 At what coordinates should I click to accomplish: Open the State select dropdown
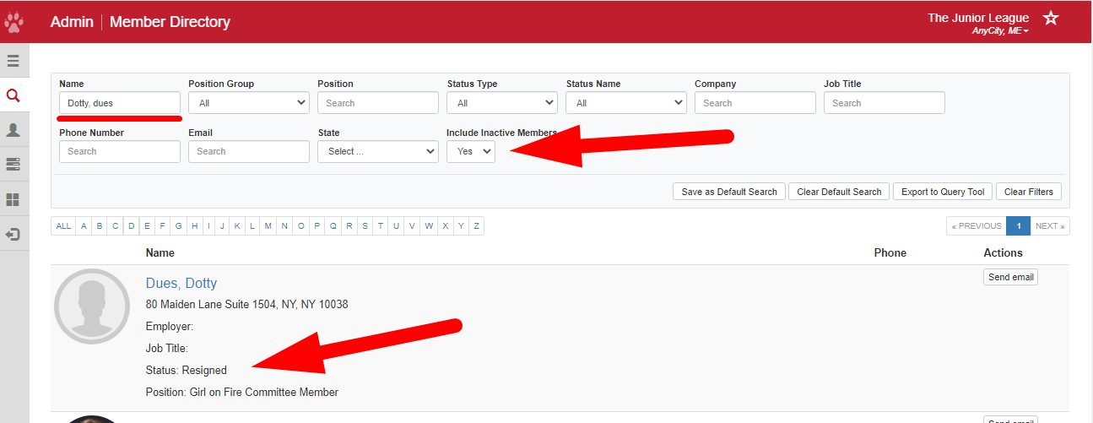tap(378, 151)
